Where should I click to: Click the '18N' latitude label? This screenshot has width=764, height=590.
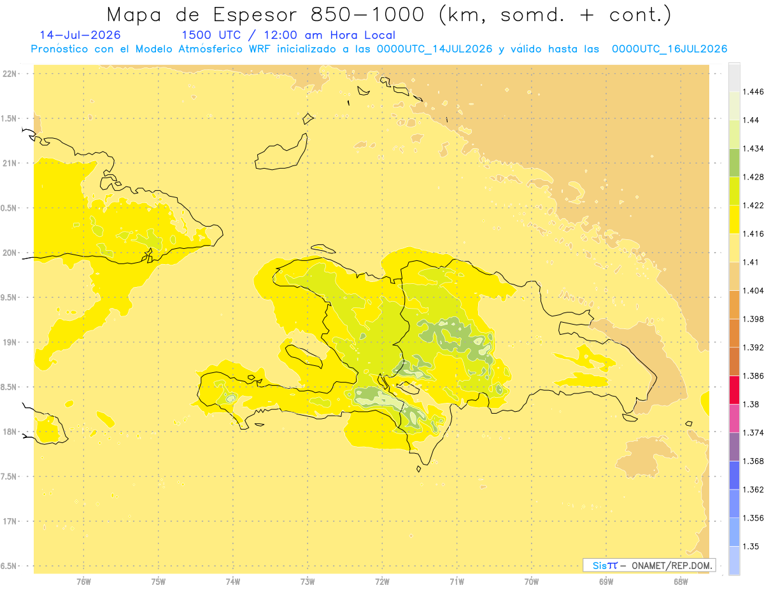coord(11,432)
